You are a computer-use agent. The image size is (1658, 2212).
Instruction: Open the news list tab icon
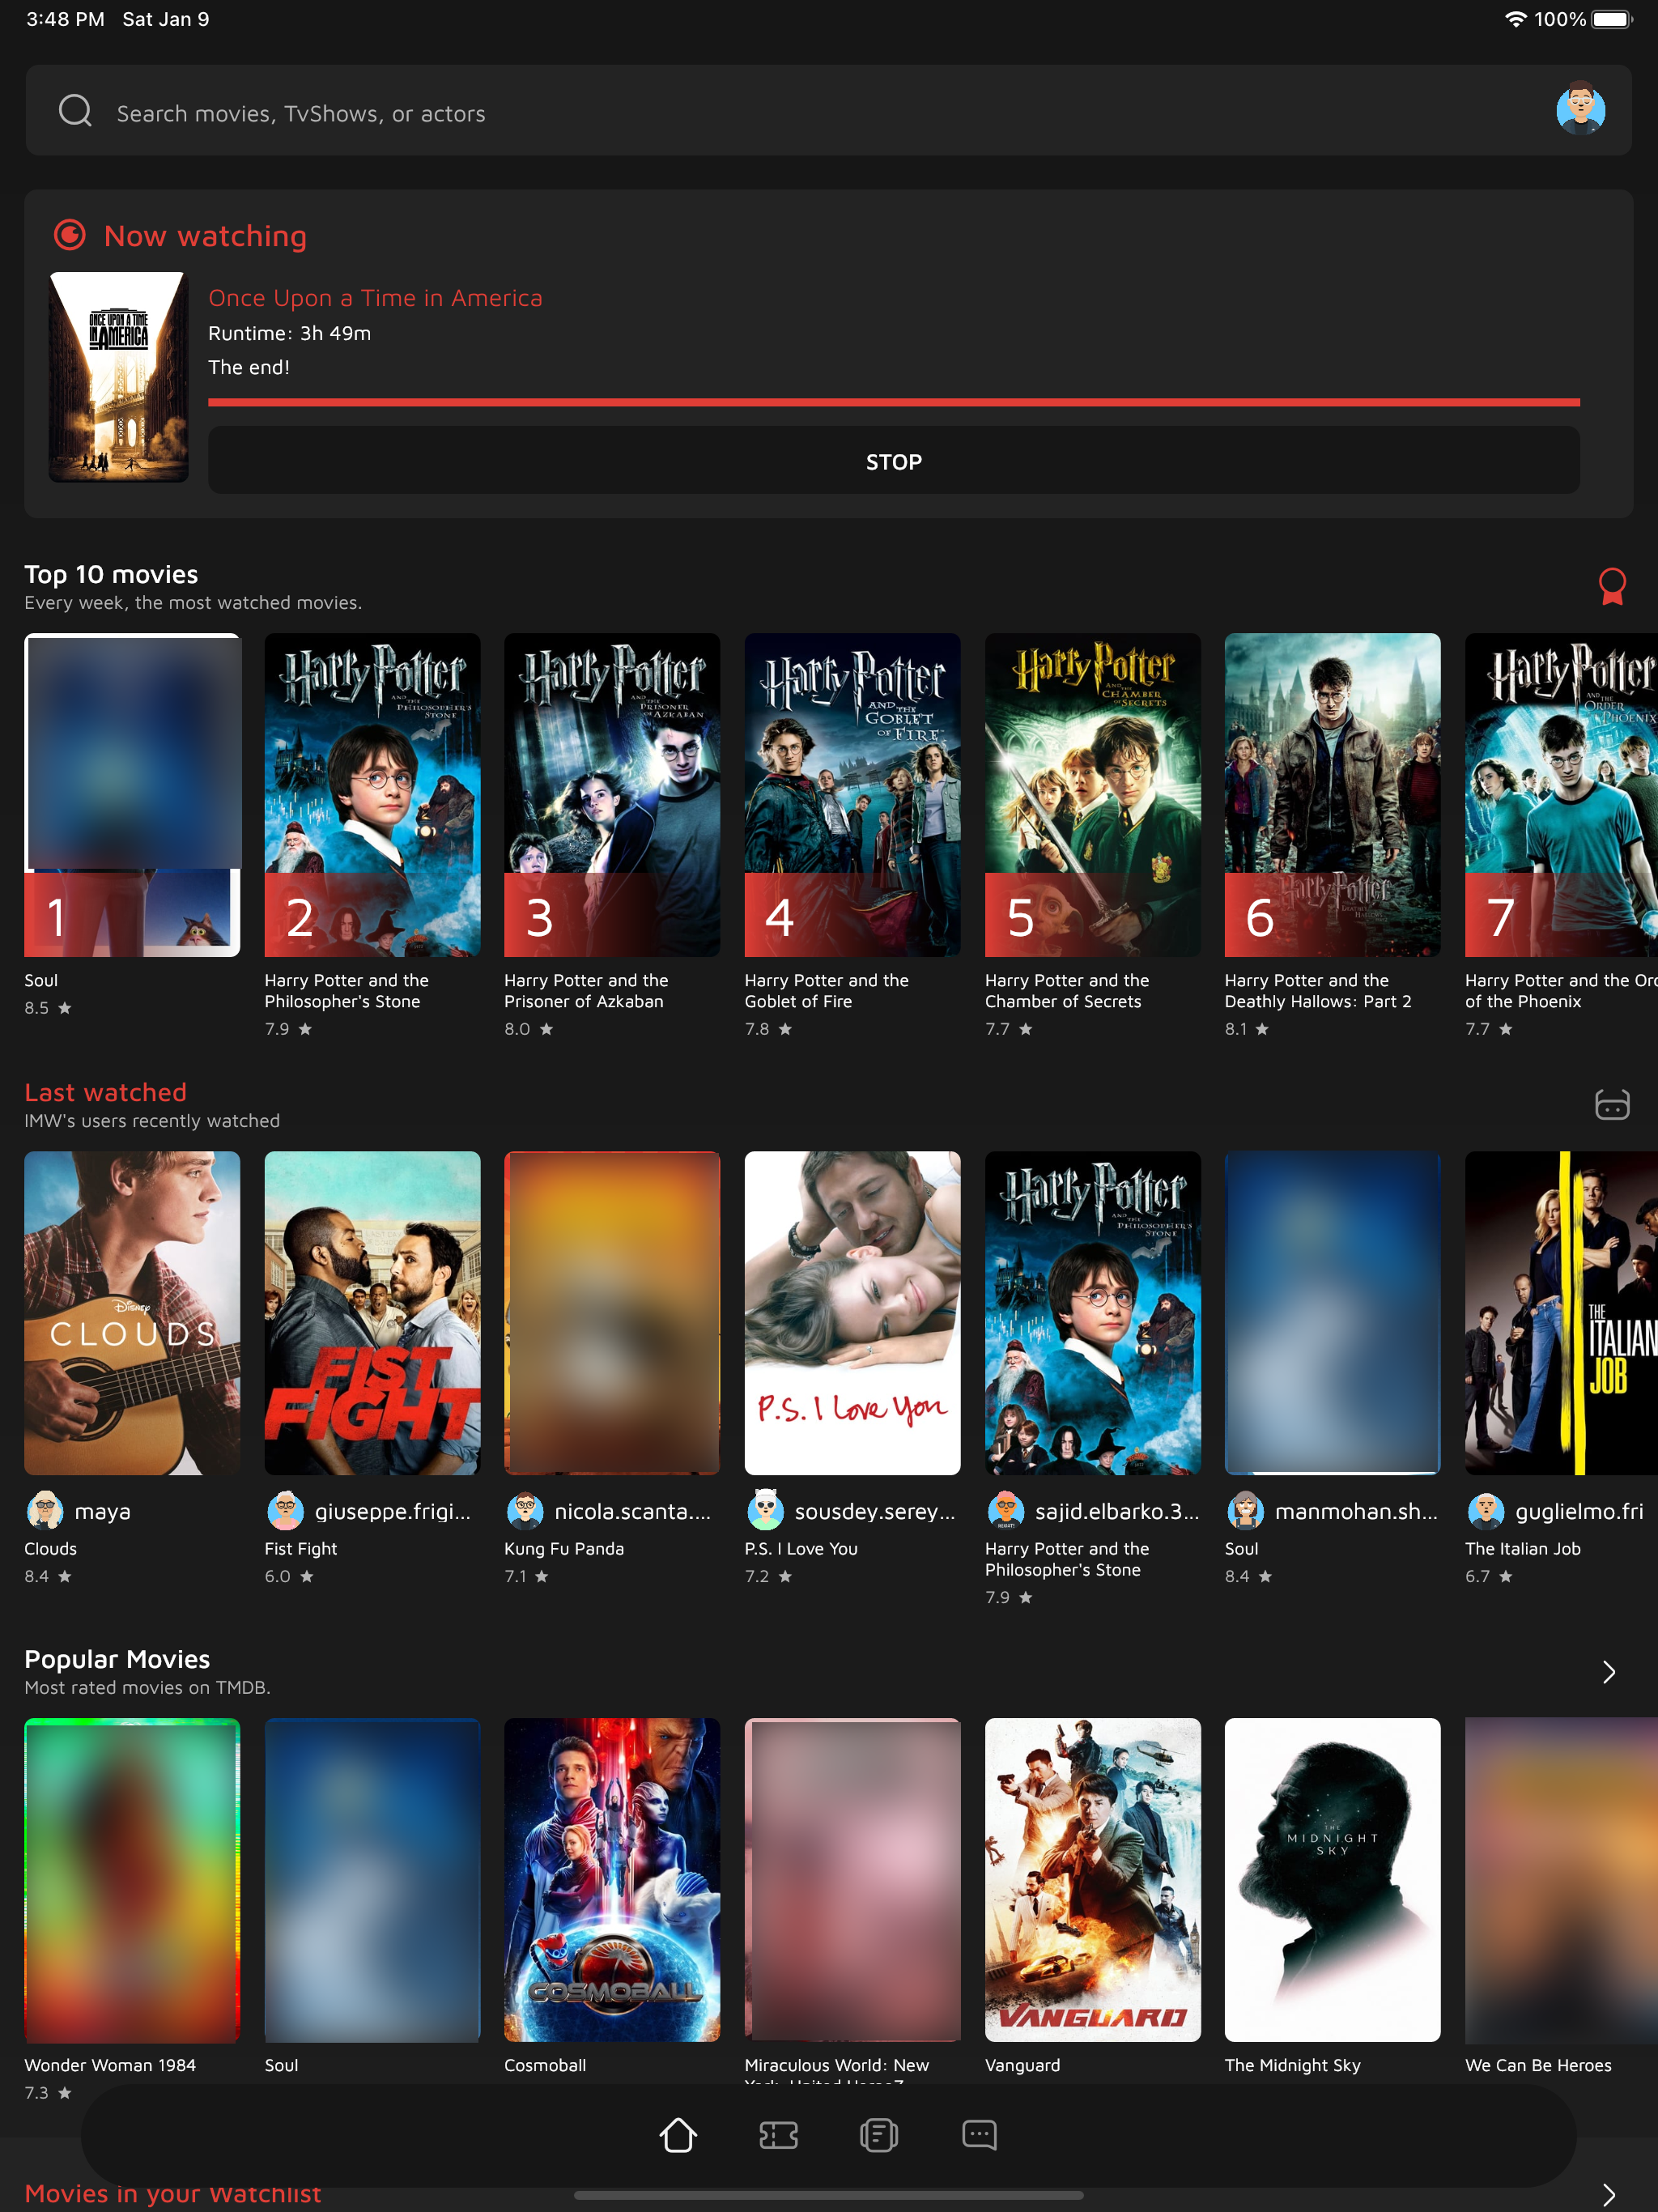coord(878,2135)
